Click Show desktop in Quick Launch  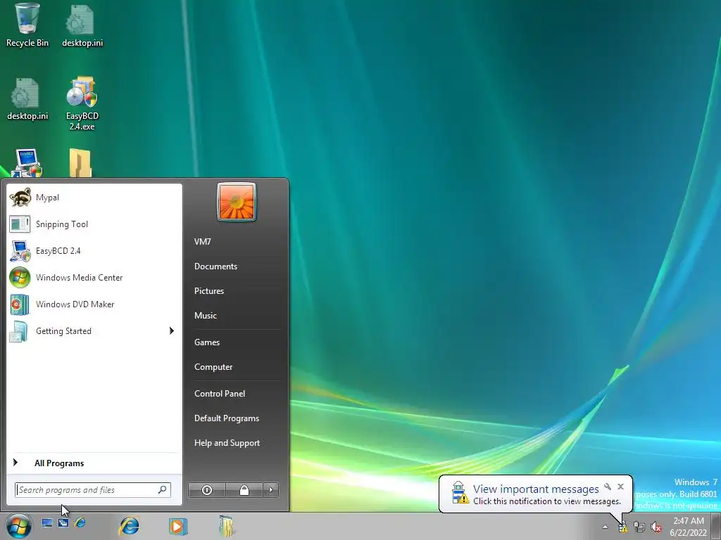coord(47,522)
